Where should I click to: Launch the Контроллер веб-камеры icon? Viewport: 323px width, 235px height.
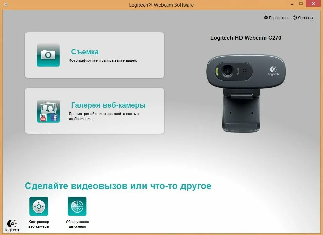pyautogui.click(x=39, y=206)
